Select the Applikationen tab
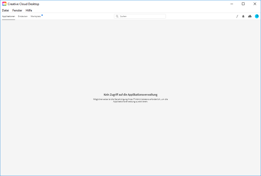 pyautogui.click(x=8, y=16)
